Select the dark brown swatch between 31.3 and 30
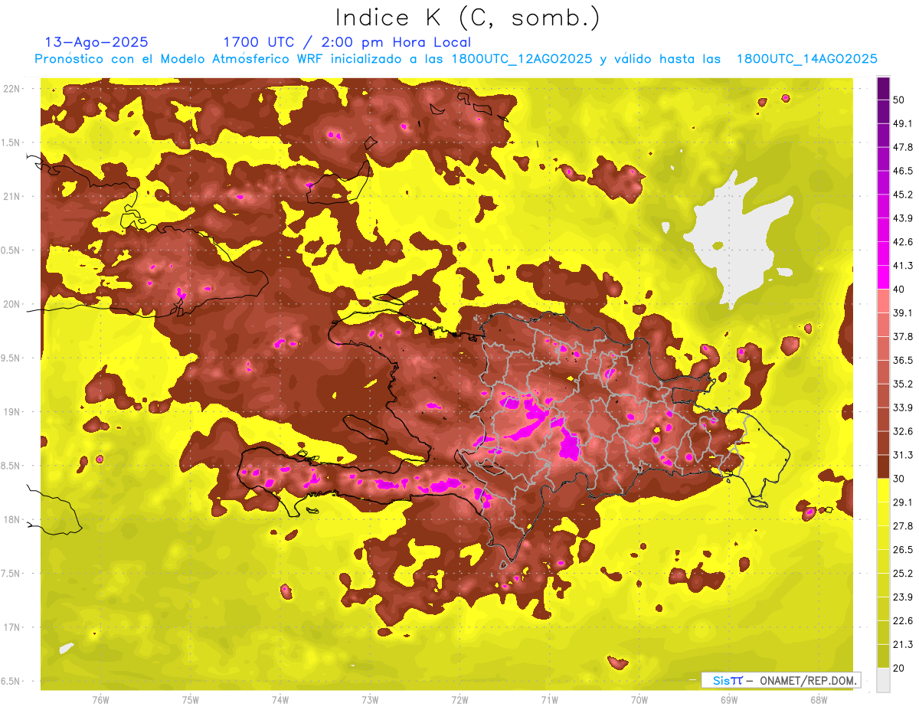Image resolution: width=919 pixels, height=710 pixels. point(883,466)
